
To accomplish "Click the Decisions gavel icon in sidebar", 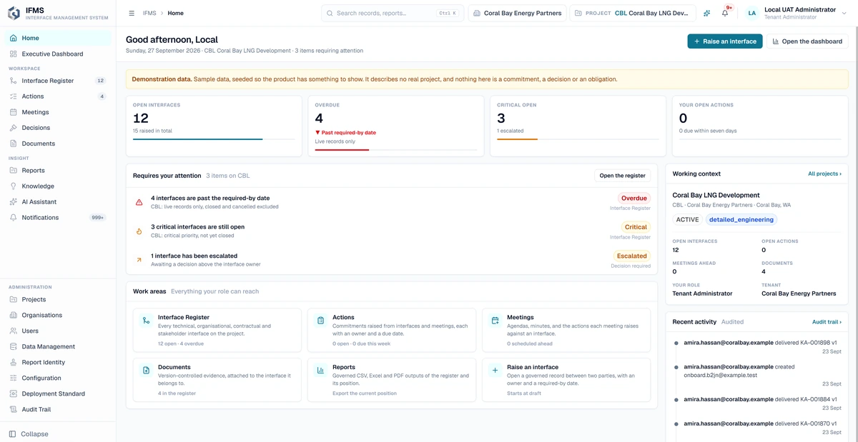I will [x=14, y=128].
